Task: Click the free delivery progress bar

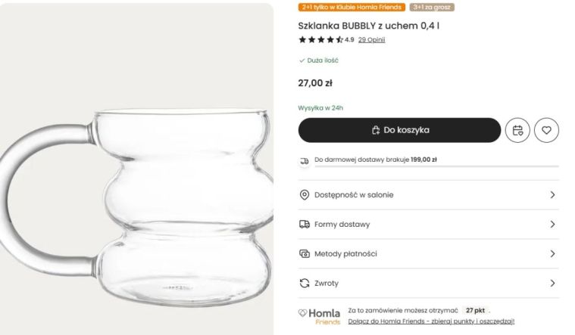Action: point(437,166)
